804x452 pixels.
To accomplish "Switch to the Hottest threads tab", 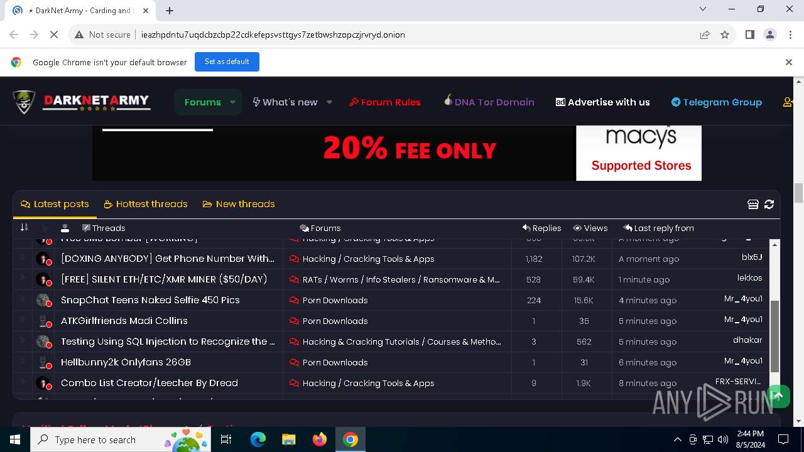I will coord(146,204).
